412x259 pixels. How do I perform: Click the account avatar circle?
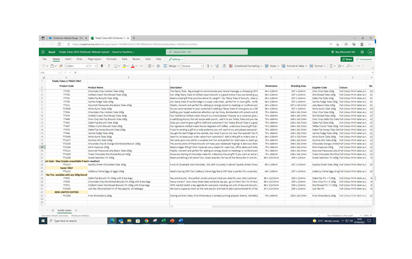click(x=370, y=52)
